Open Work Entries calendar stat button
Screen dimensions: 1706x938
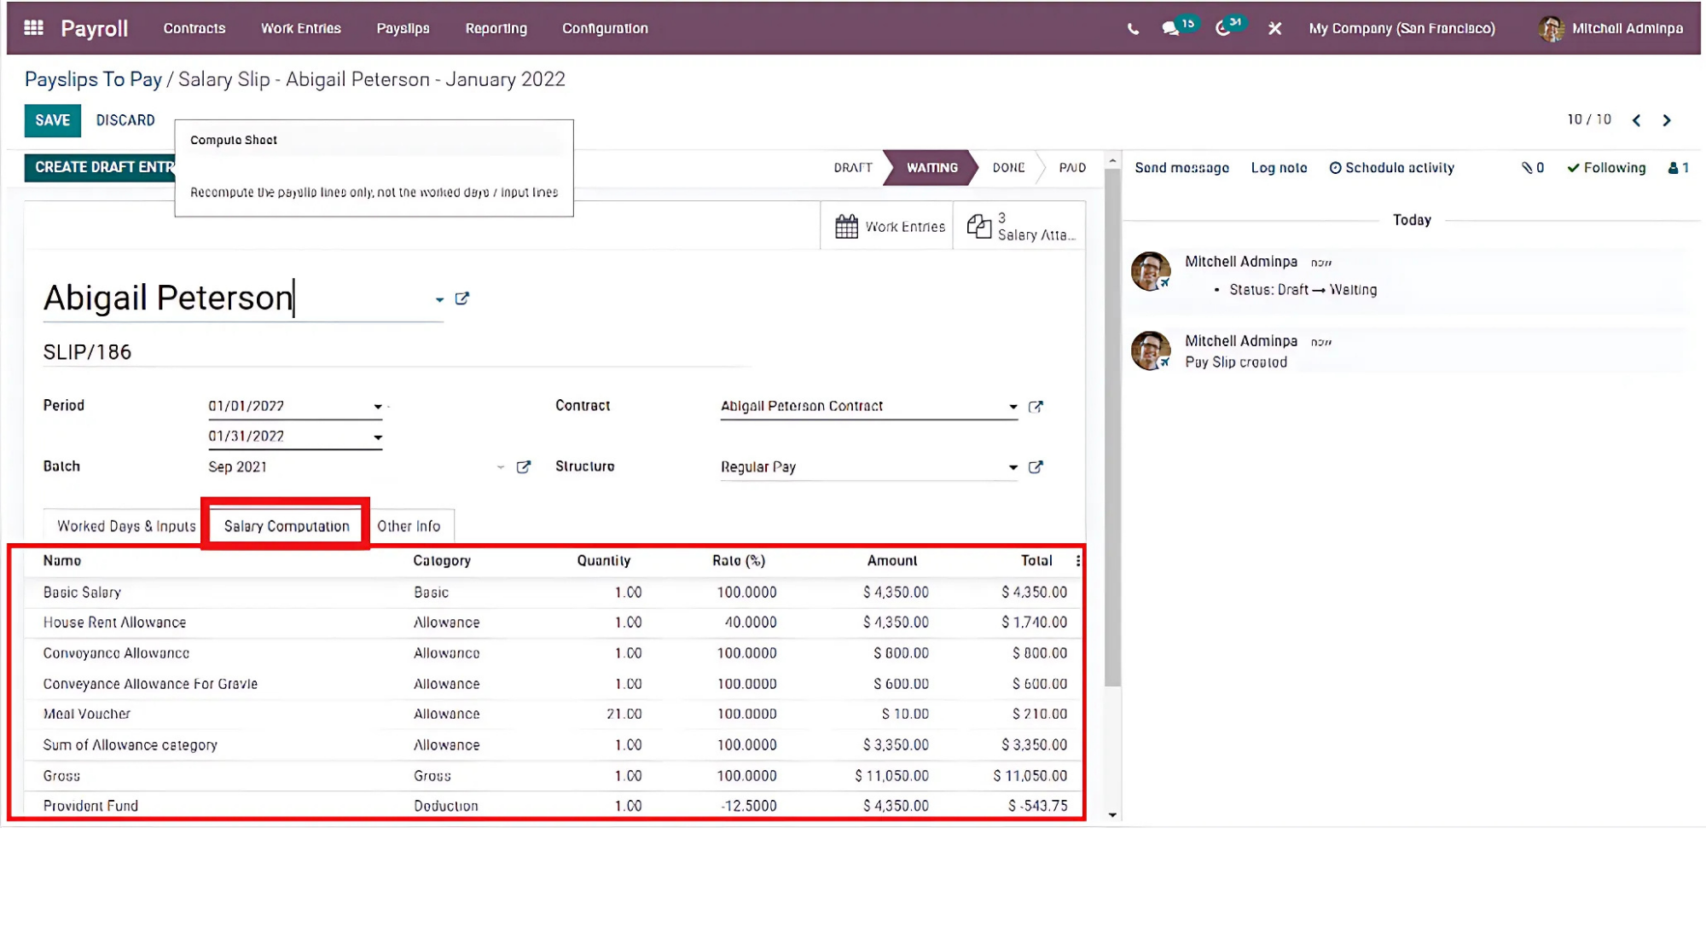[888, 226]
